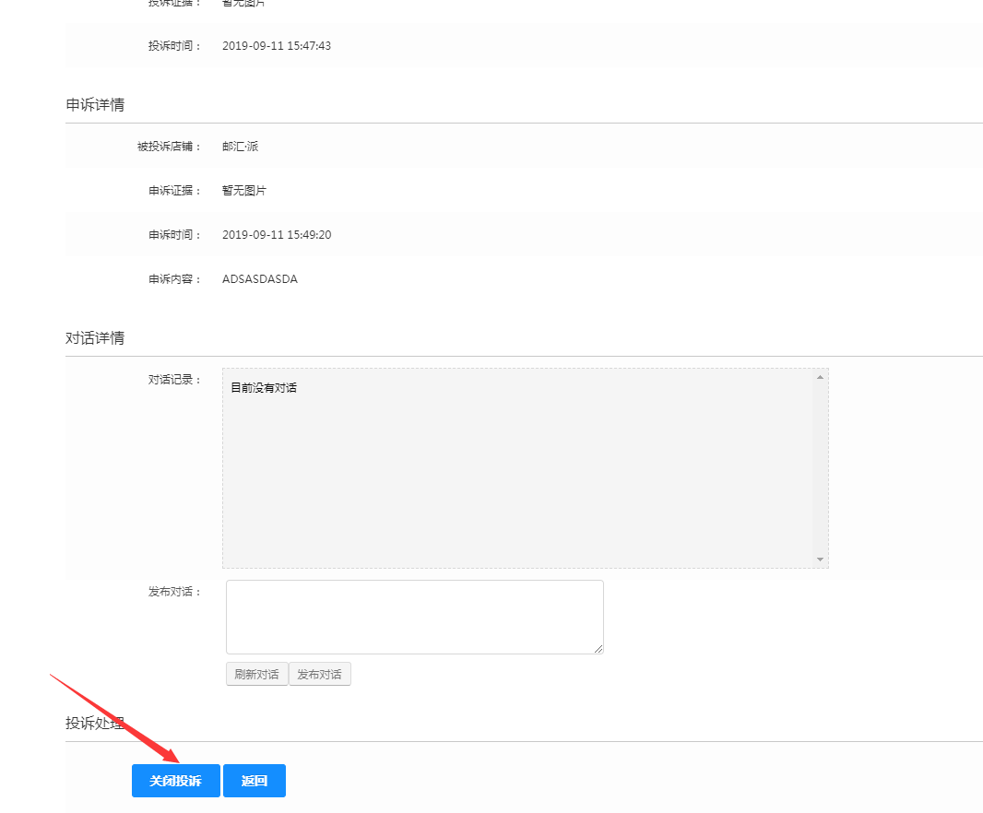This screenshot has width=983, height=813.
Task: Click the 目前没有对话 message text
Action: 264,388
